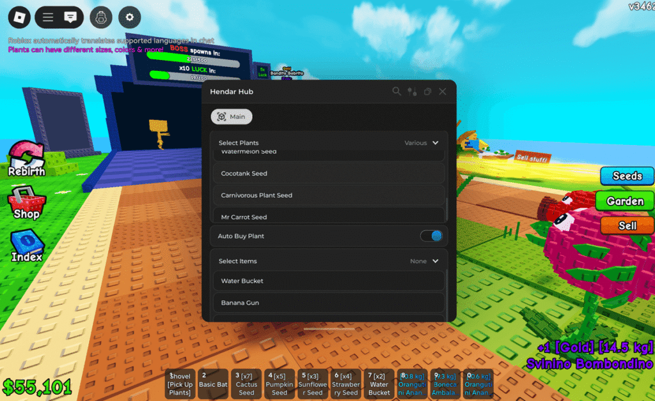
Task: Open the backpack inventory icon
Action: 101,17
